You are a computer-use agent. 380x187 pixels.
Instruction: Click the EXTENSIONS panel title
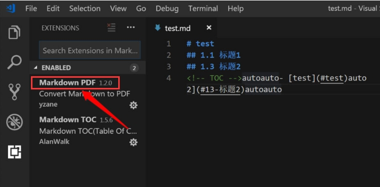coord(60,28)
